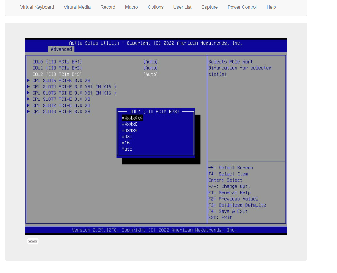The height and width of the screenshot is (273, 337).
Task: Open the Help menu
Action: point(271,7)
